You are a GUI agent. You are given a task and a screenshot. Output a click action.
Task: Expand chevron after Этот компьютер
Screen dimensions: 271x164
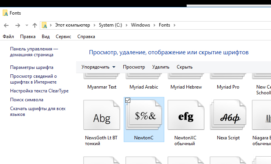[x=94, y=25]
